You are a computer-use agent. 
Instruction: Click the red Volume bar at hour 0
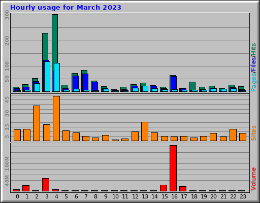[16, 190]
